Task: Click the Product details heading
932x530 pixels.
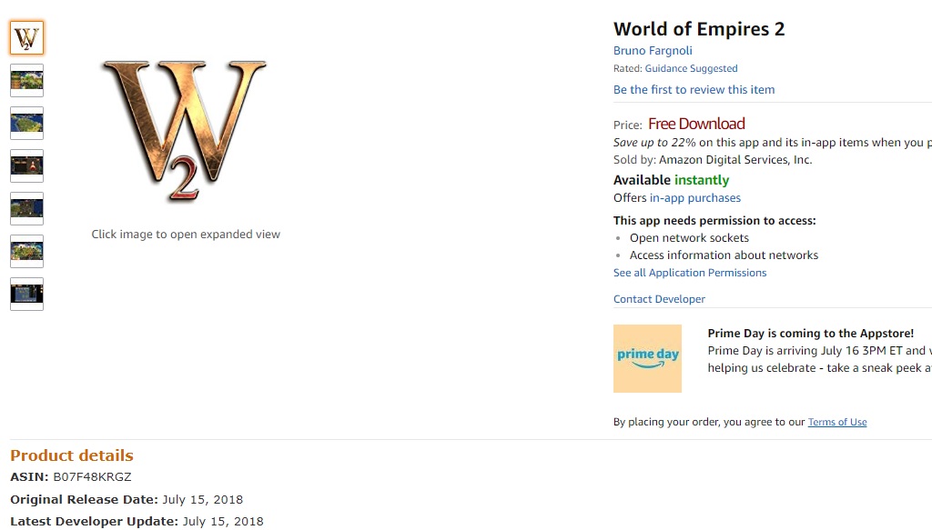Action: tap(72, 455)
